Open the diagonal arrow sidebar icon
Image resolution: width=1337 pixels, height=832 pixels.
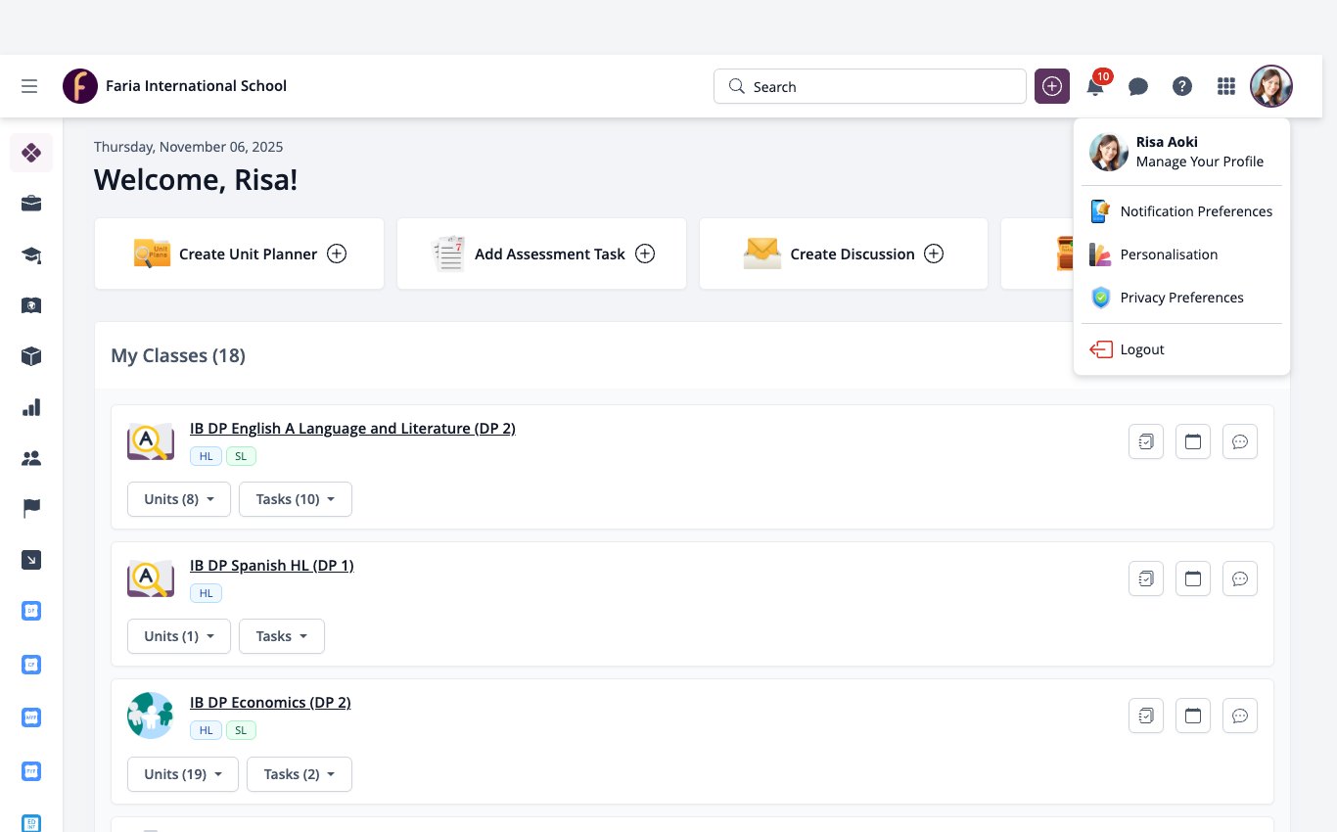pos(31,560)
